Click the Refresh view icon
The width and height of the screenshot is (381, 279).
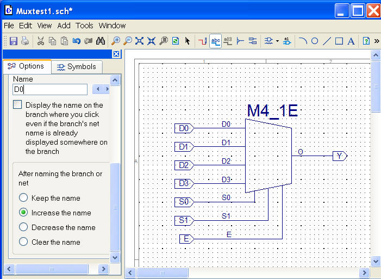[x=176, y=41]
